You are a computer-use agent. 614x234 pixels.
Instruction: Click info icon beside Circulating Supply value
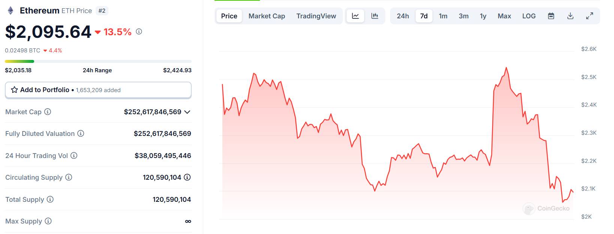click(187, 177)
